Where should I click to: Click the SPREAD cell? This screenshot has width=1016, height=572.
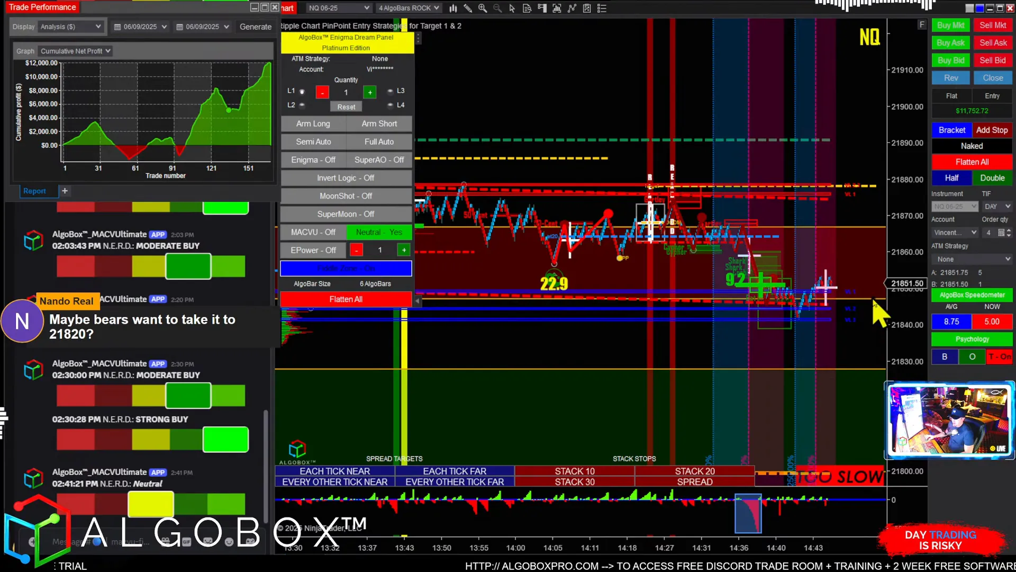[x=695, y=482]
